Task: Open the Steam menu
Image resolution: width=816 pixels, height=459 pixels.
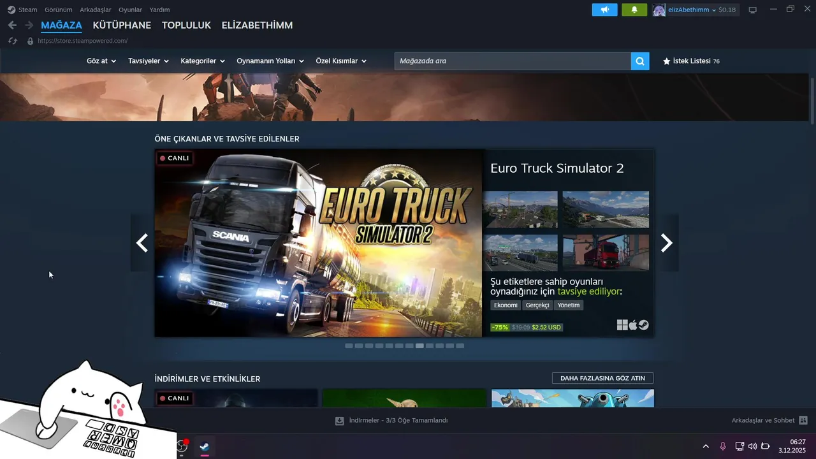Action: (28, 10)
